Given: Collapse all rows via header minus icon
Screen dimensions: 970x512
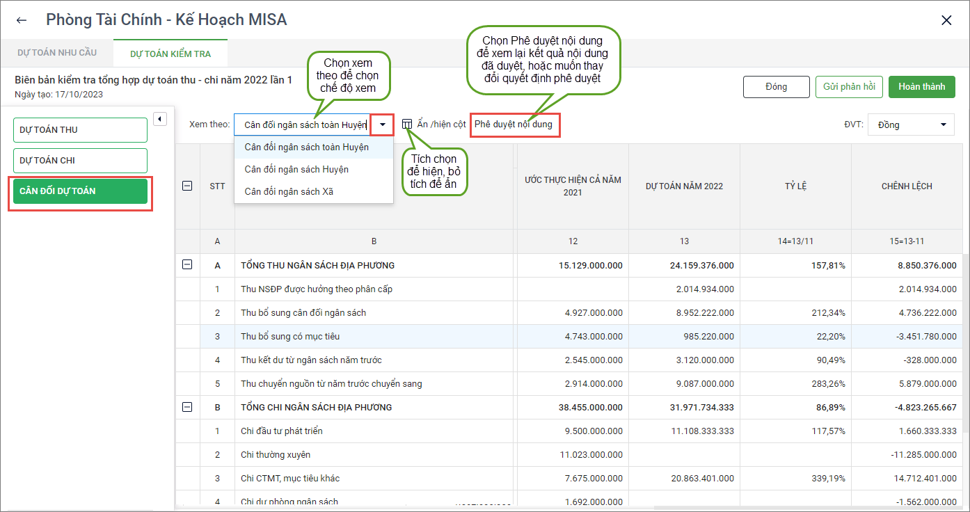Looking at the screenshot, I should [x=187, y=186].
